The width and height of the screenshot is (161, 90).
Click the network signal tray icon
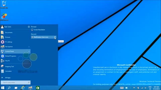pyautogui.click(x=142, y=88)
